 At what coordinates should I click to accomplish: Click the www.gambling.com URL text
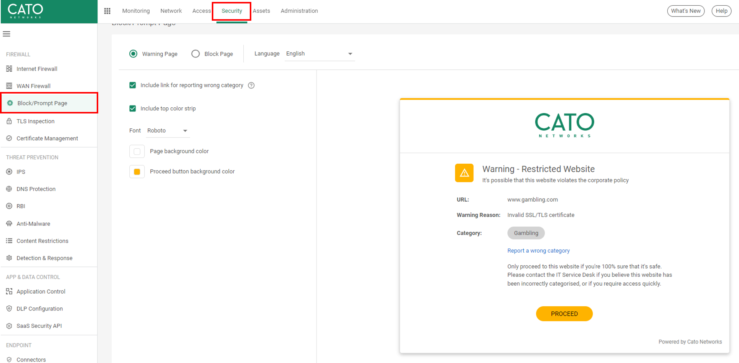(x=533, y=200)
